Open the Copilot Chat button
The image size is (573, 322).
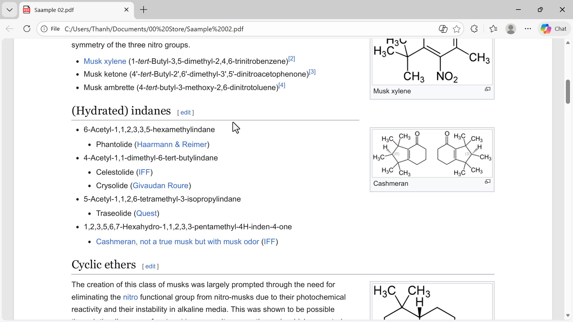(x=554, y=29)
